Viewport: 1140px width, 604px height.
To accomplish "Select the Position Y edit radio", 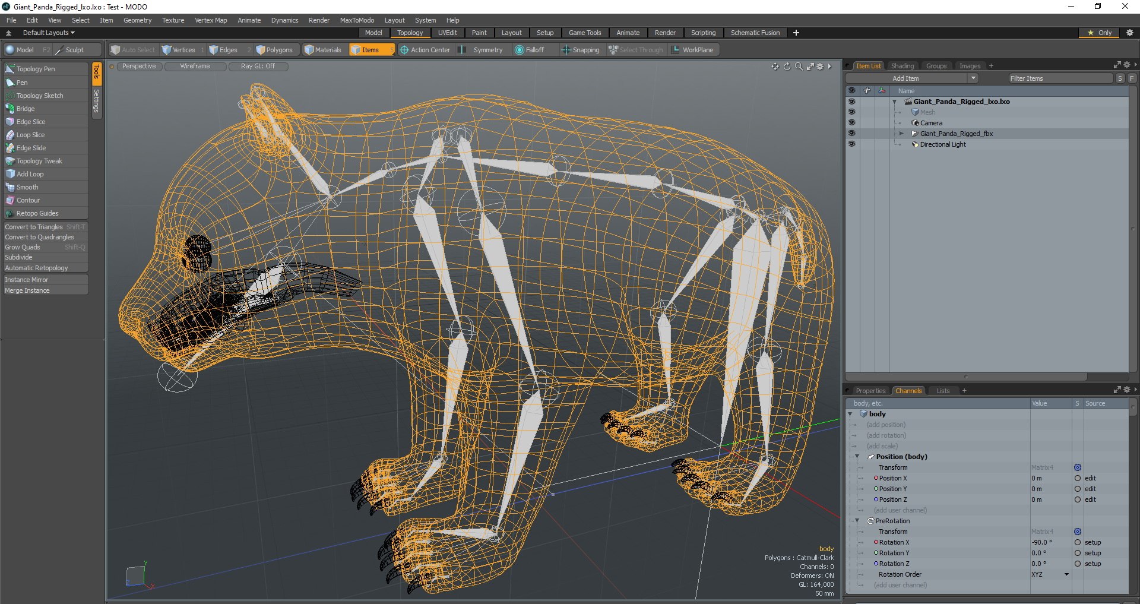I will pos(1078,489).
